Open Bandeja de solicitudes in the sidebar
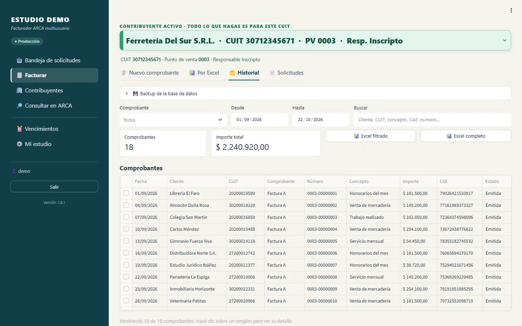Image resolution: width=522 pixels, height=326 pixels. (x=54, y=60)
